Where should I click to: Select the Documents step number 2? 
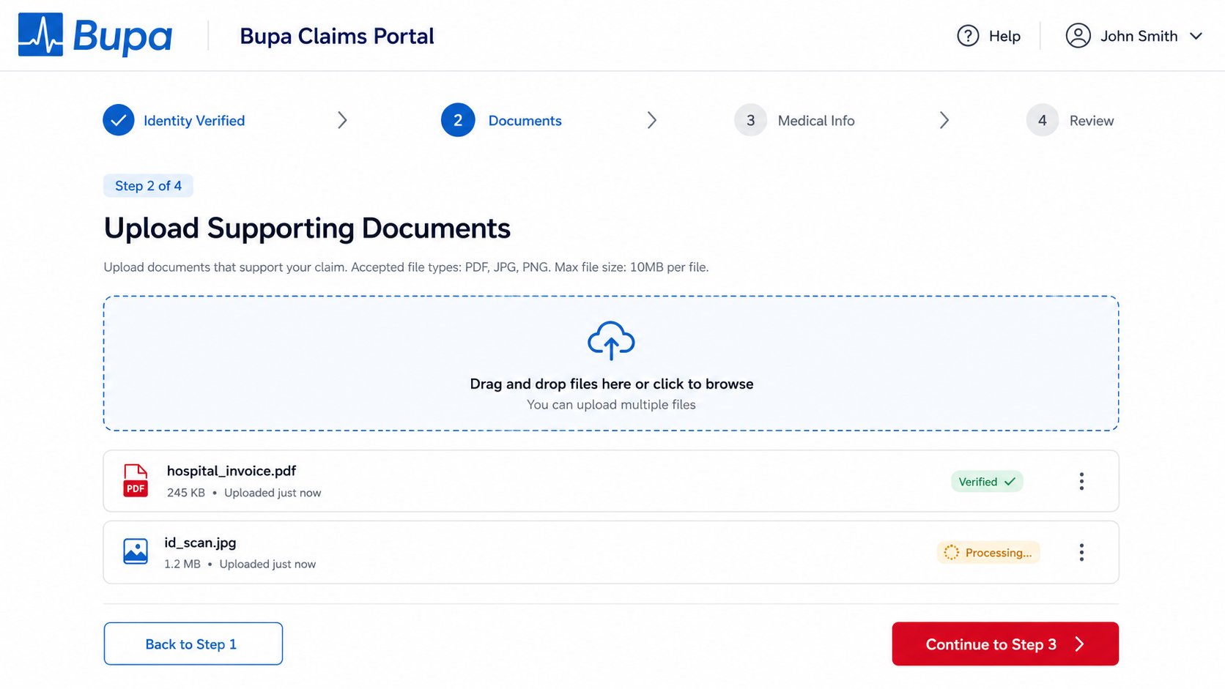point(458,120)
